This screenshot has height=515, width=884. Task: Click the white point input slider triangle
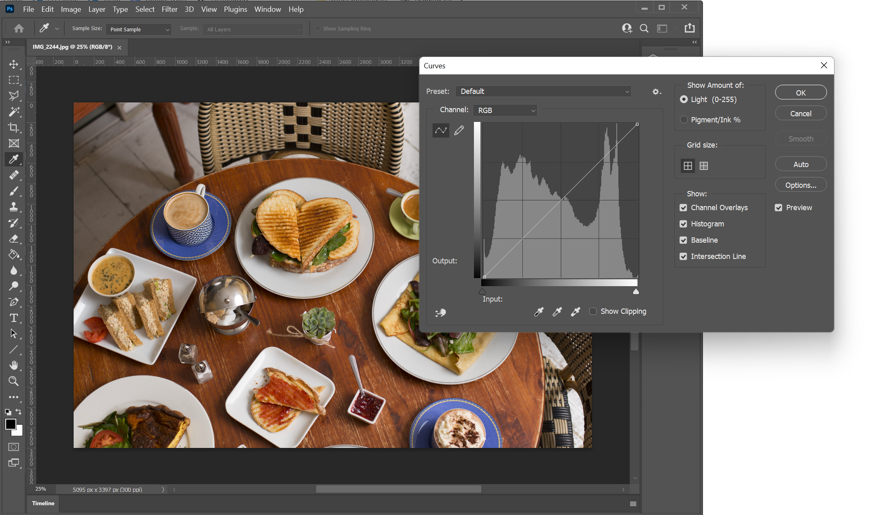pyautogui.click(x=636, y=291)
